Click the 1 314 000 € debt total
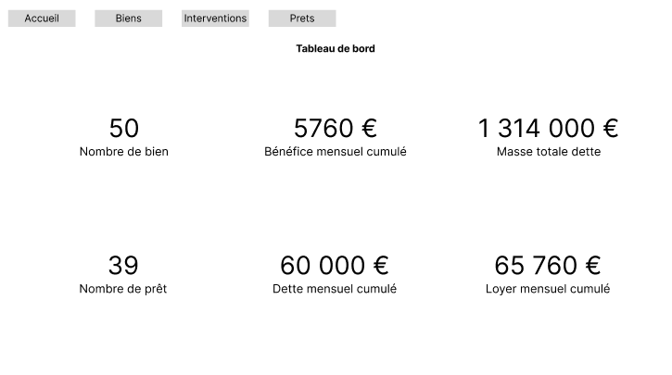672x375 pixels. [x=548, y=129]
